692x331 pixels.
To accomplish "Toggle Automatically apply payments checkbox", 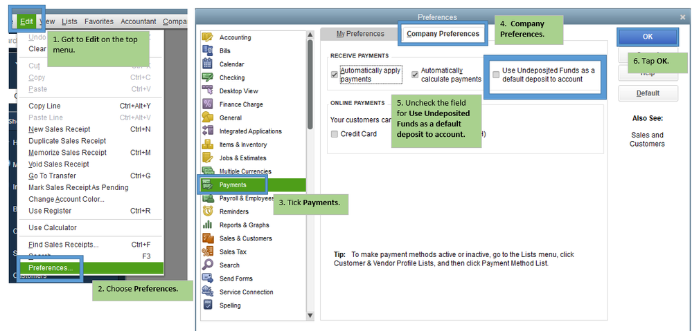I will [x=334, y=75].
